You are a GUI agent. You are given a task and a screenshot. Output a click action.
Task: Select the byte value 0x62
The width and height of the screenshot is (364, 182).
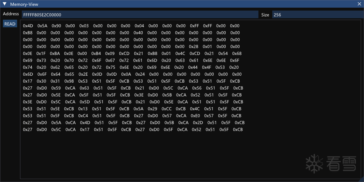(55, 68)
